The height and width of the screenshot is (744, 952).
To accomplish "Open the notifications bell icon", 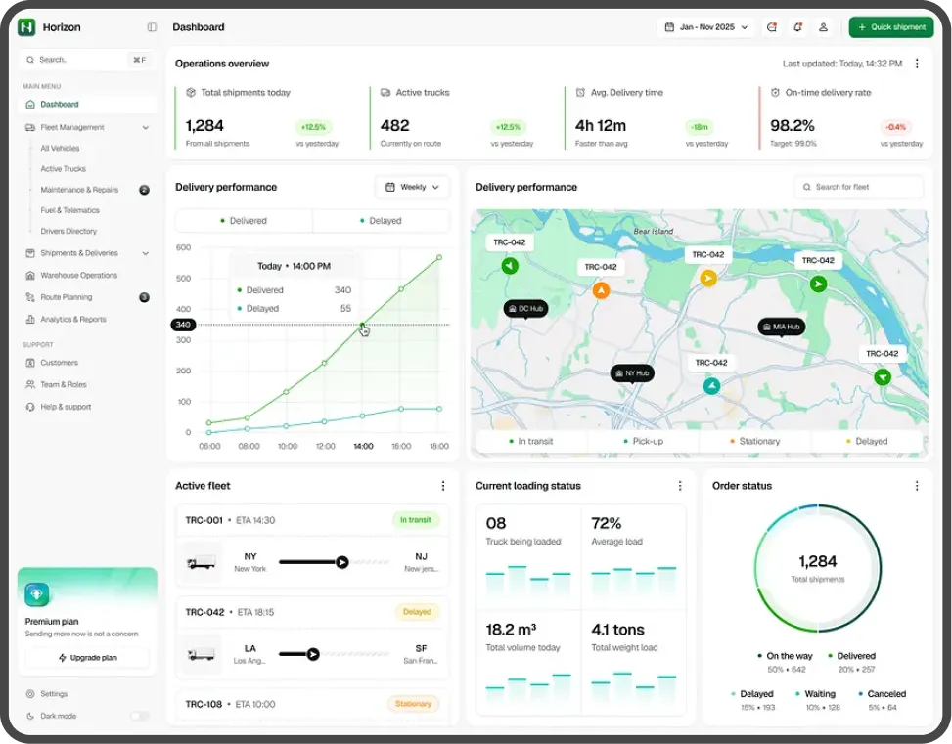I will tap(797, 27).
